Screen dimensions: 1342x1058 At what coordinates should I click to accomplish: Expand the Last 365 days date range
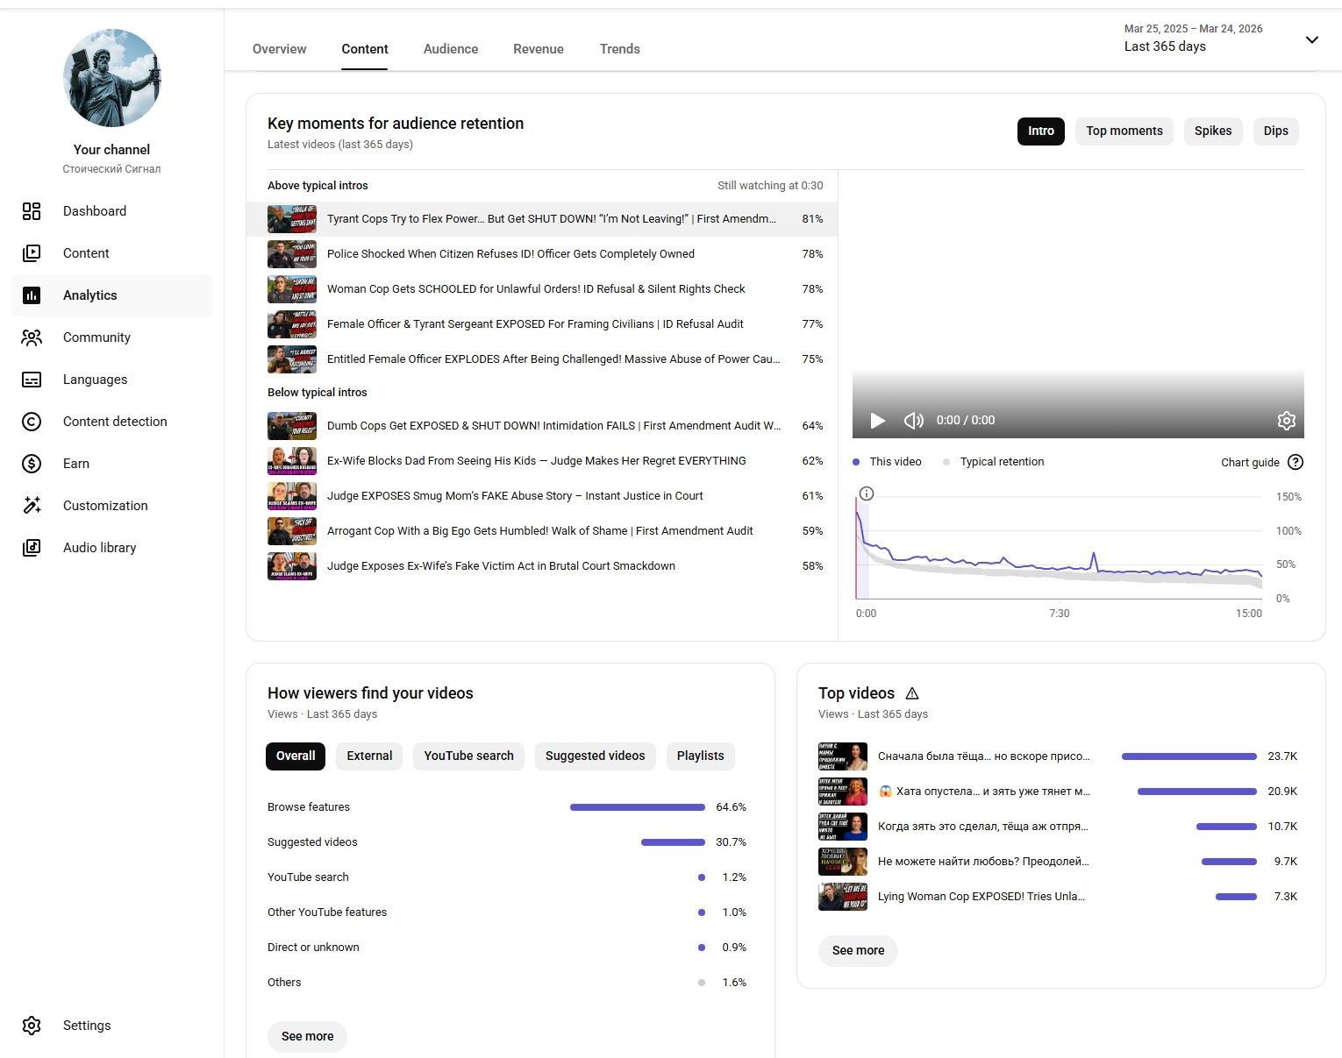point(1311,39)
